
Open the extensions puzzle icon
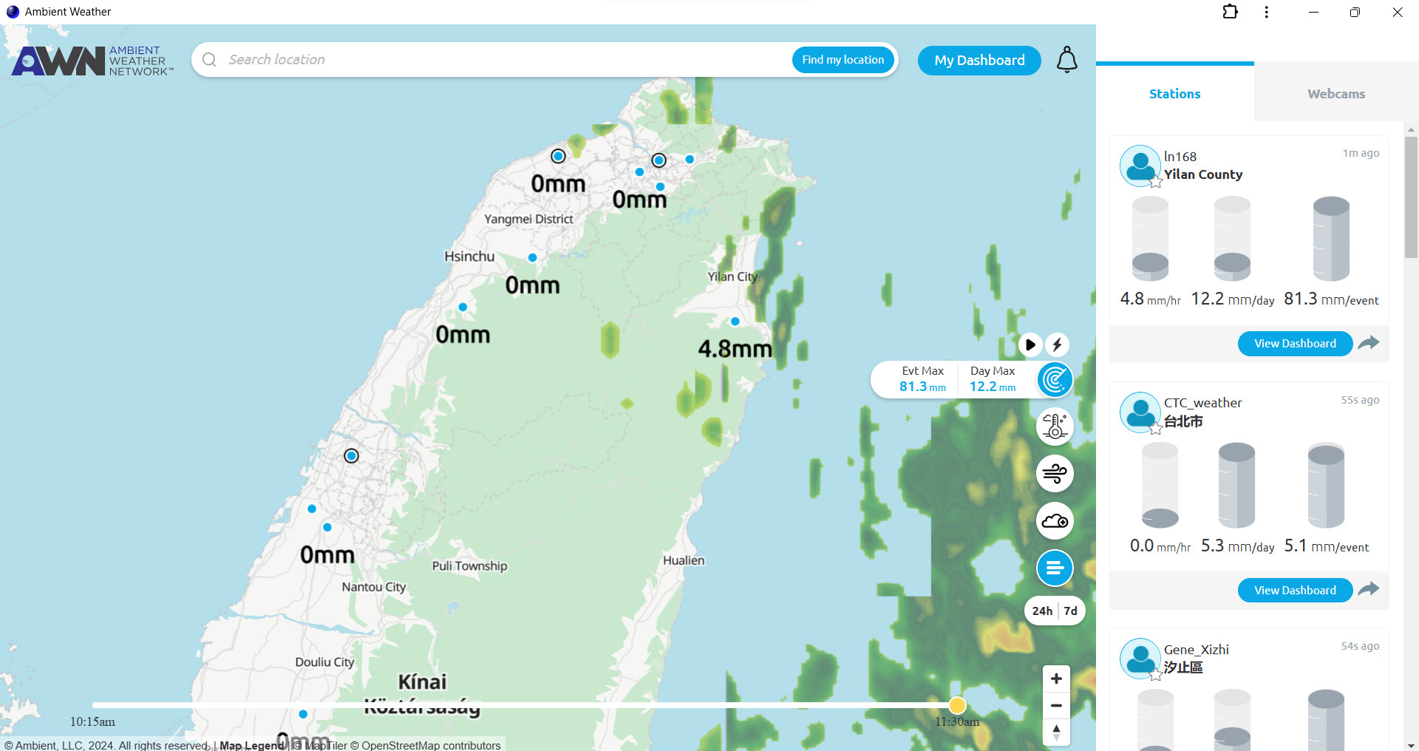tap(1231, 12)
